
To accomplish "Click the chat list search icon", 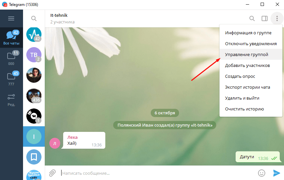I will click(x=34, y=18).
